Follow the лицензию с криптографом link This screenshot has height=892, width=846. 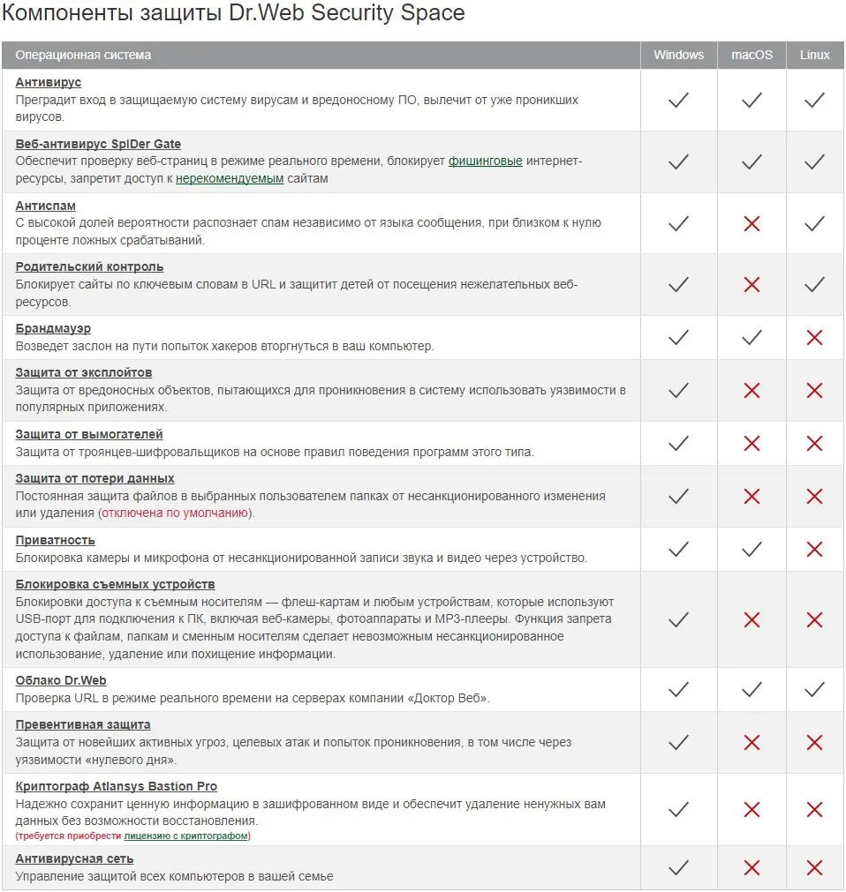tap(186, 836)
